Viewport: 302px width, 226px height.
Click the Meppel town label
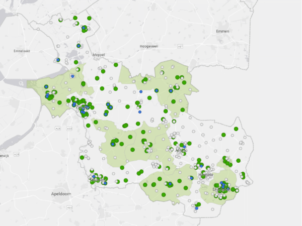pos(99,55)
